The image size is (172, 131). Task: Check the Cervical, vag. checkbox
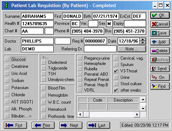(116, 58)
